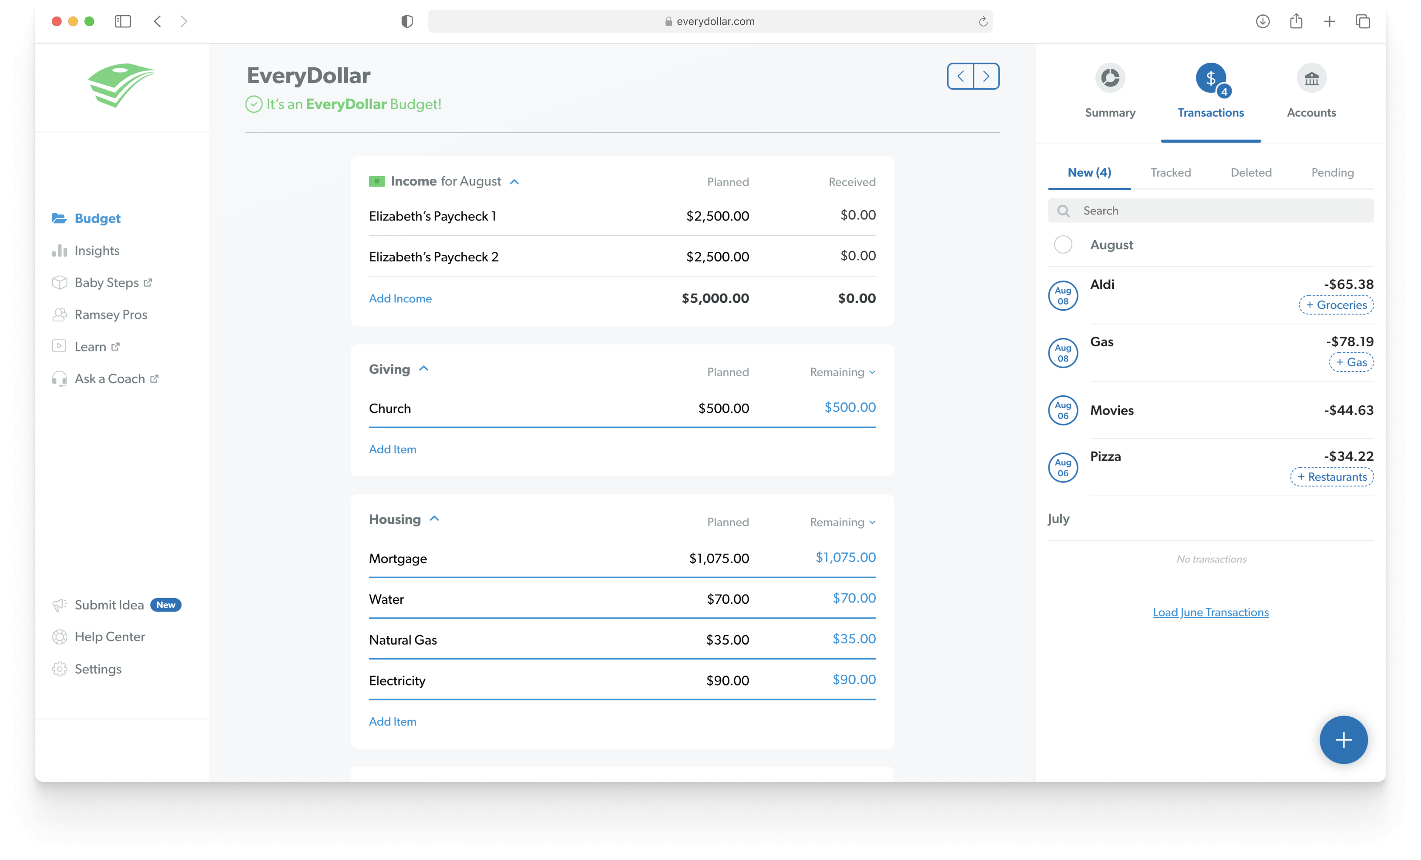
Task: Open Insights in the sidebar
Action: [x=97, y=251]
